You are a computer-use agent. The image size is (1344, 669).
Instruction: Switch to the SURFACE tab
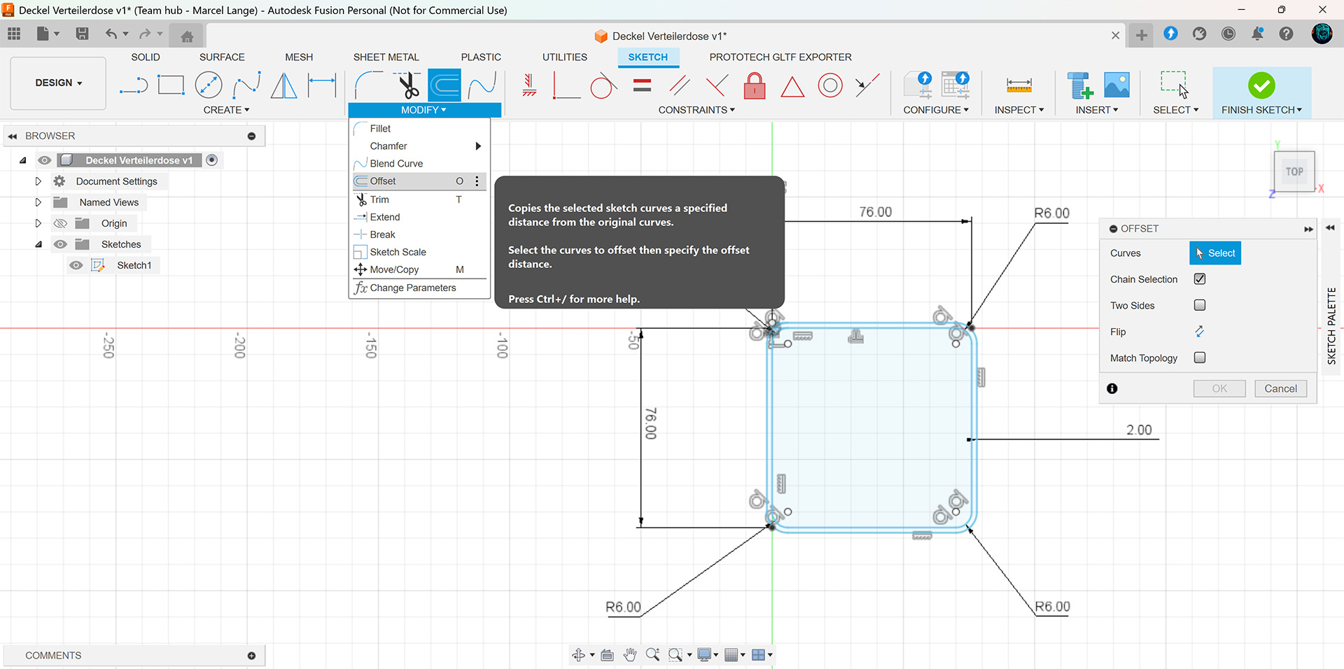point(222,57)
